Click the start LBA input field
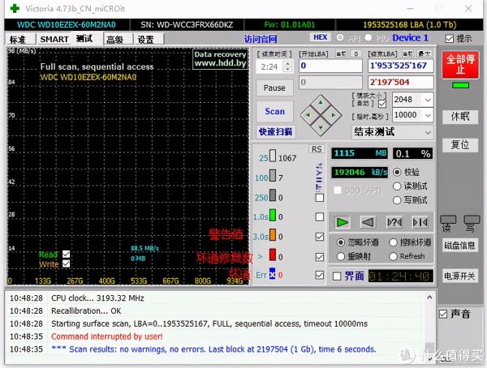487x368 pixels. click(x=330, y=66)
